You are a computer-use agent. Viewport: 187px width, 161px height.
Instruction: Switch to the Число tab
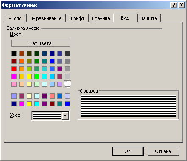pos(15,18)
